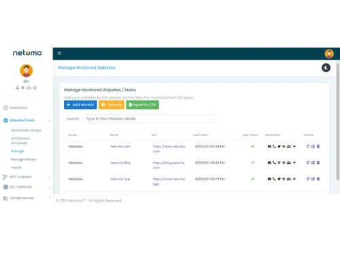Click the SSL Certificate badge icon

click(x=5, y=187)
